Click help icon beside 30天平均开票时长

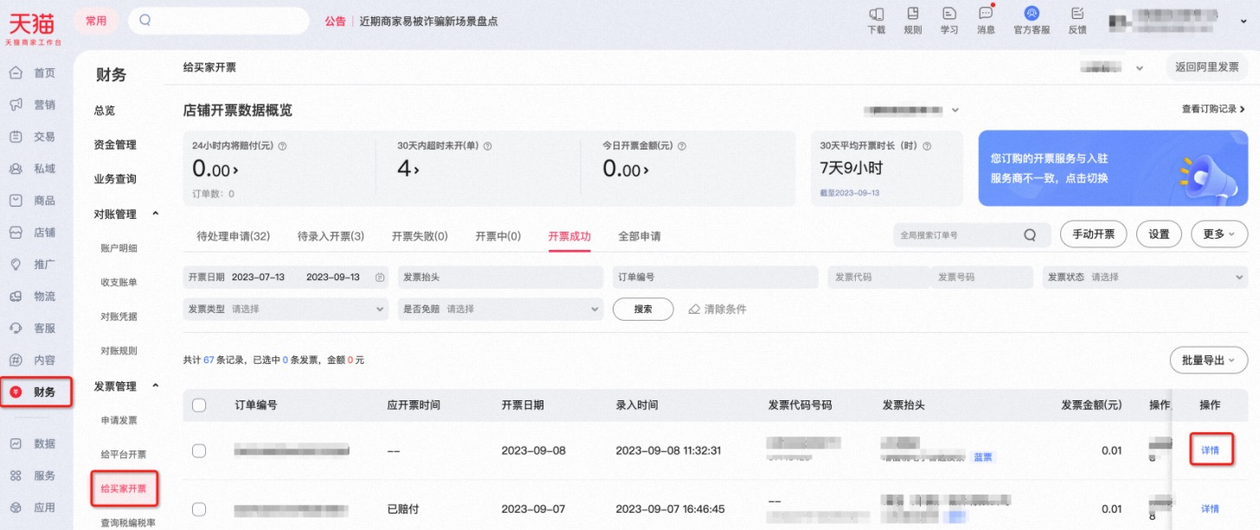(927, 146)
